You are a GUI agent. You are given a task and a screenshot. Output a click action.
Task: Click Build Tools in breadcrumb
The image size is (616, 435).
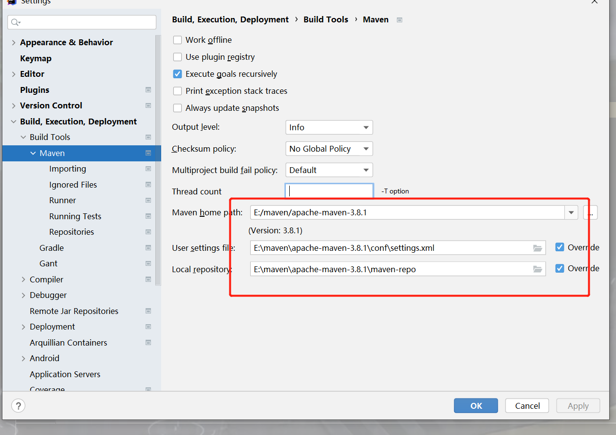(326, 19)
